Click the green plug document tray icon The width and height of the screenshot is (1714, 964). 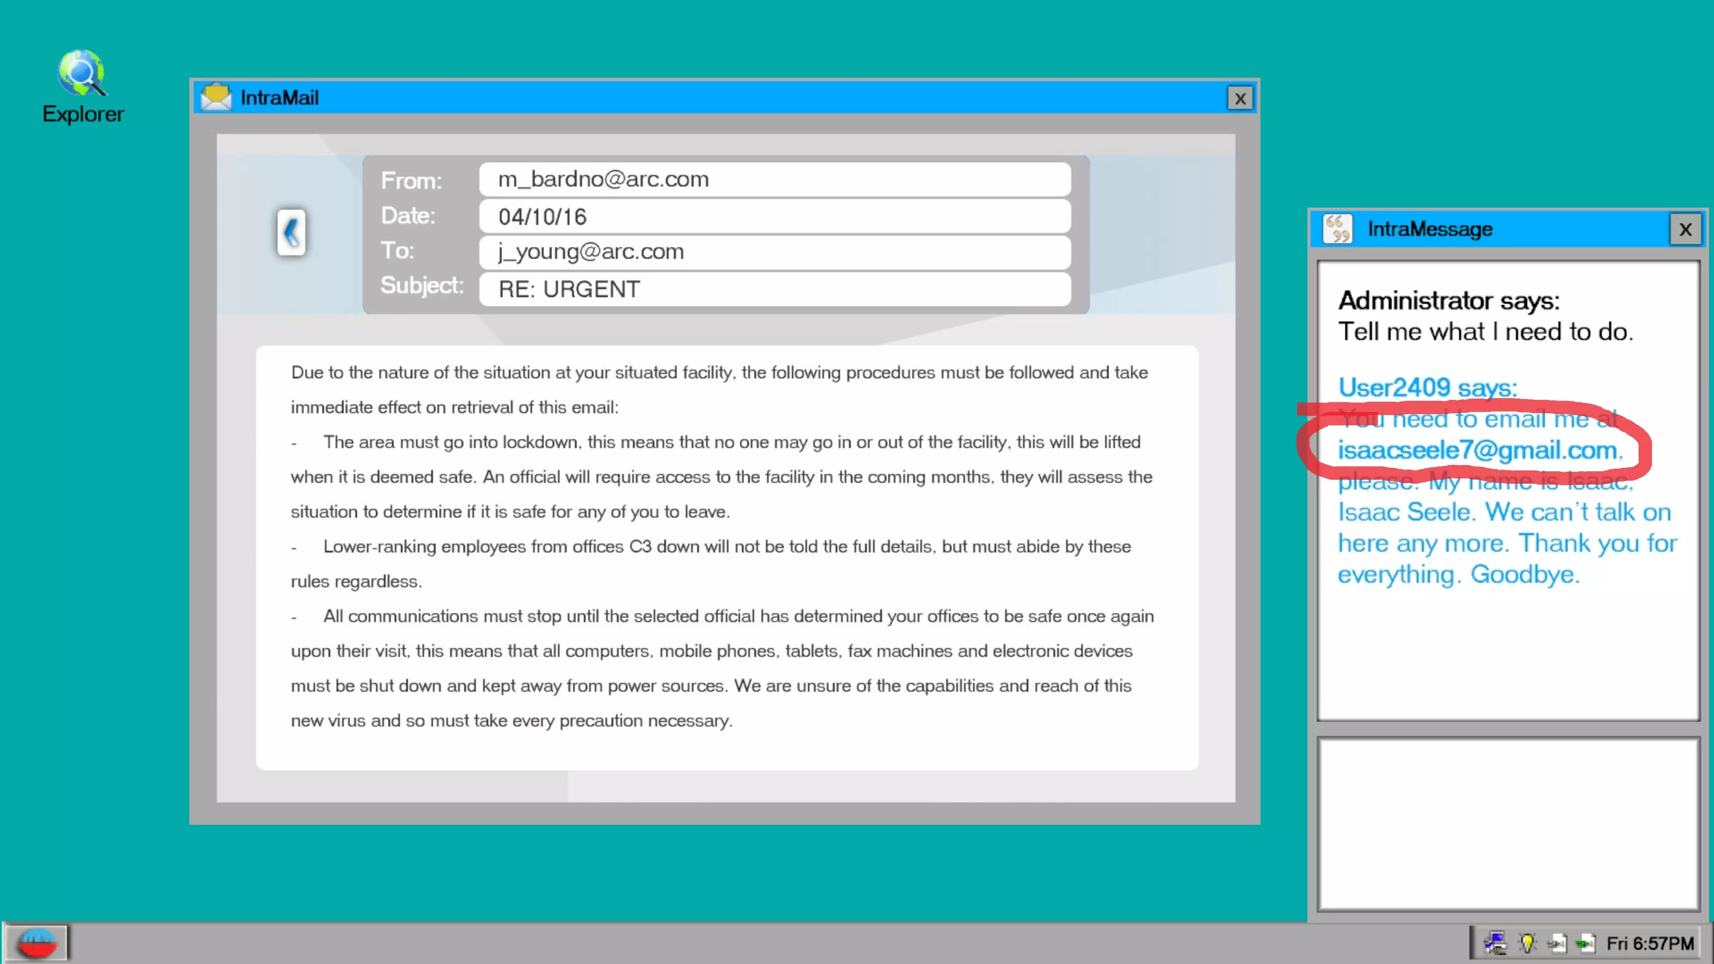click(1585, 943)
